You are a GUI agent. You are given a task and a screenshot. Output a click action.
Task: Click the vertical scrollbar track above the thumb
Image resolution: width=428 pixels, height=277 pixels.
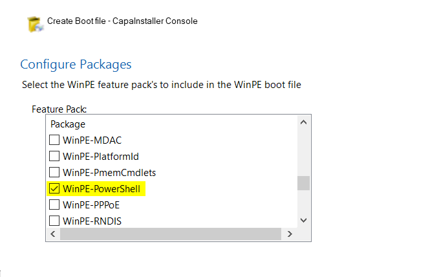tap(303, 152)
